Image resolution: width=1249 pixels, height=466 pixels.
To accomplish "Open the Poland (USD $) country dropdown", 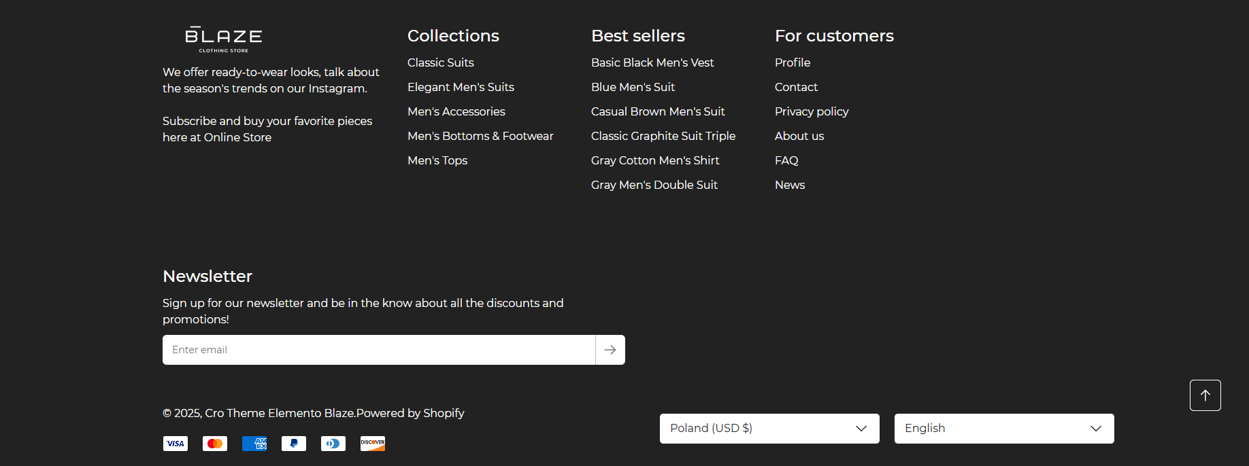I will click(x=769, y=429).
